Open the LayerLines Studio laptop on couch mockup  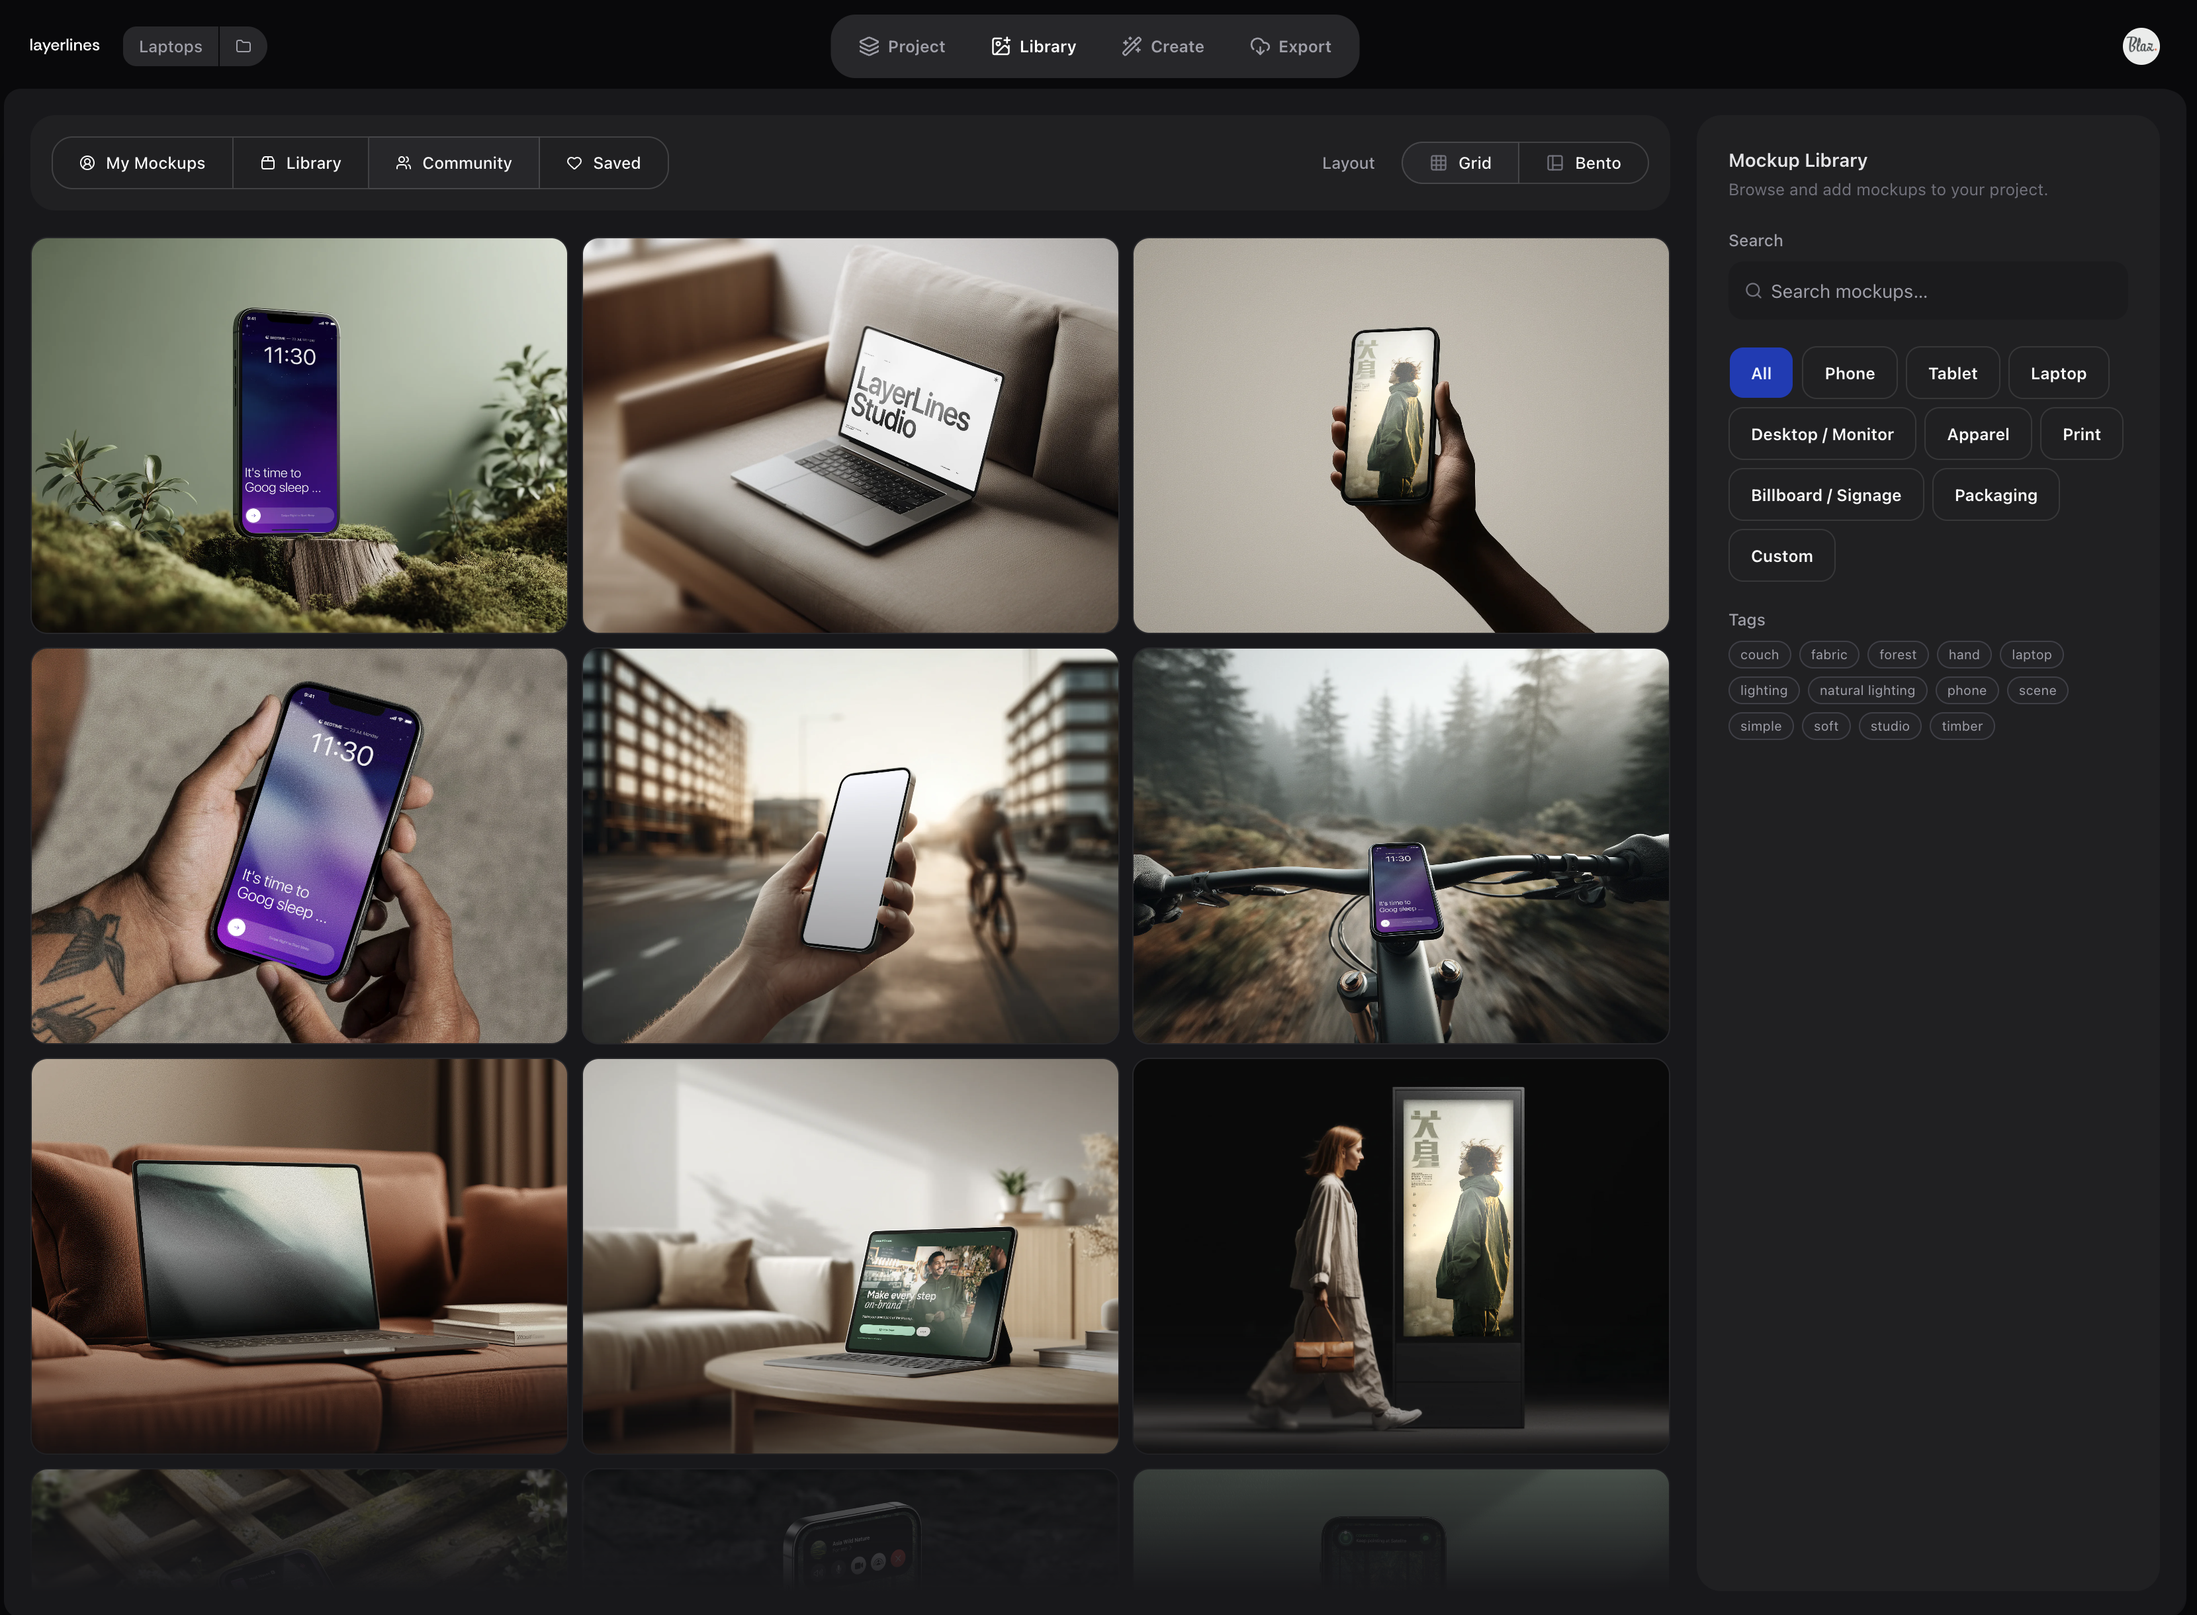pos(850,435)
